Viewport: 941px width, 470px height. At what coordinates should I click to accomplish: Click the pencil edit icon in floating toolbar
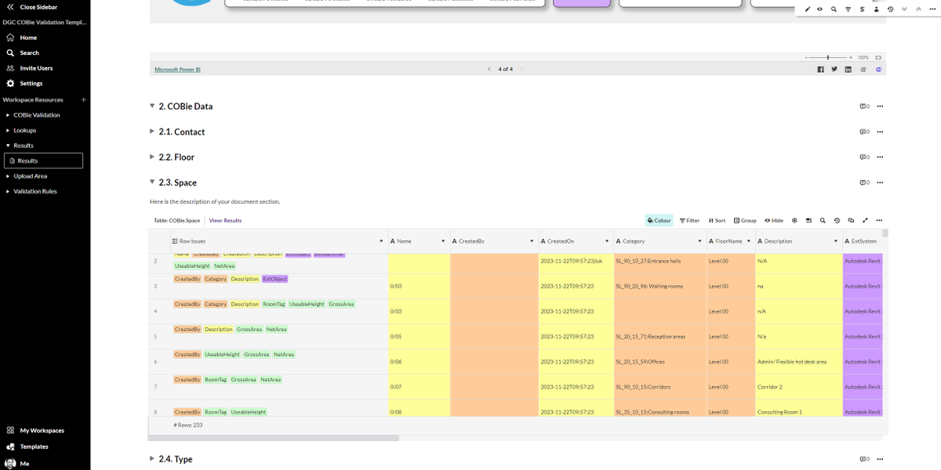point(808,9)
